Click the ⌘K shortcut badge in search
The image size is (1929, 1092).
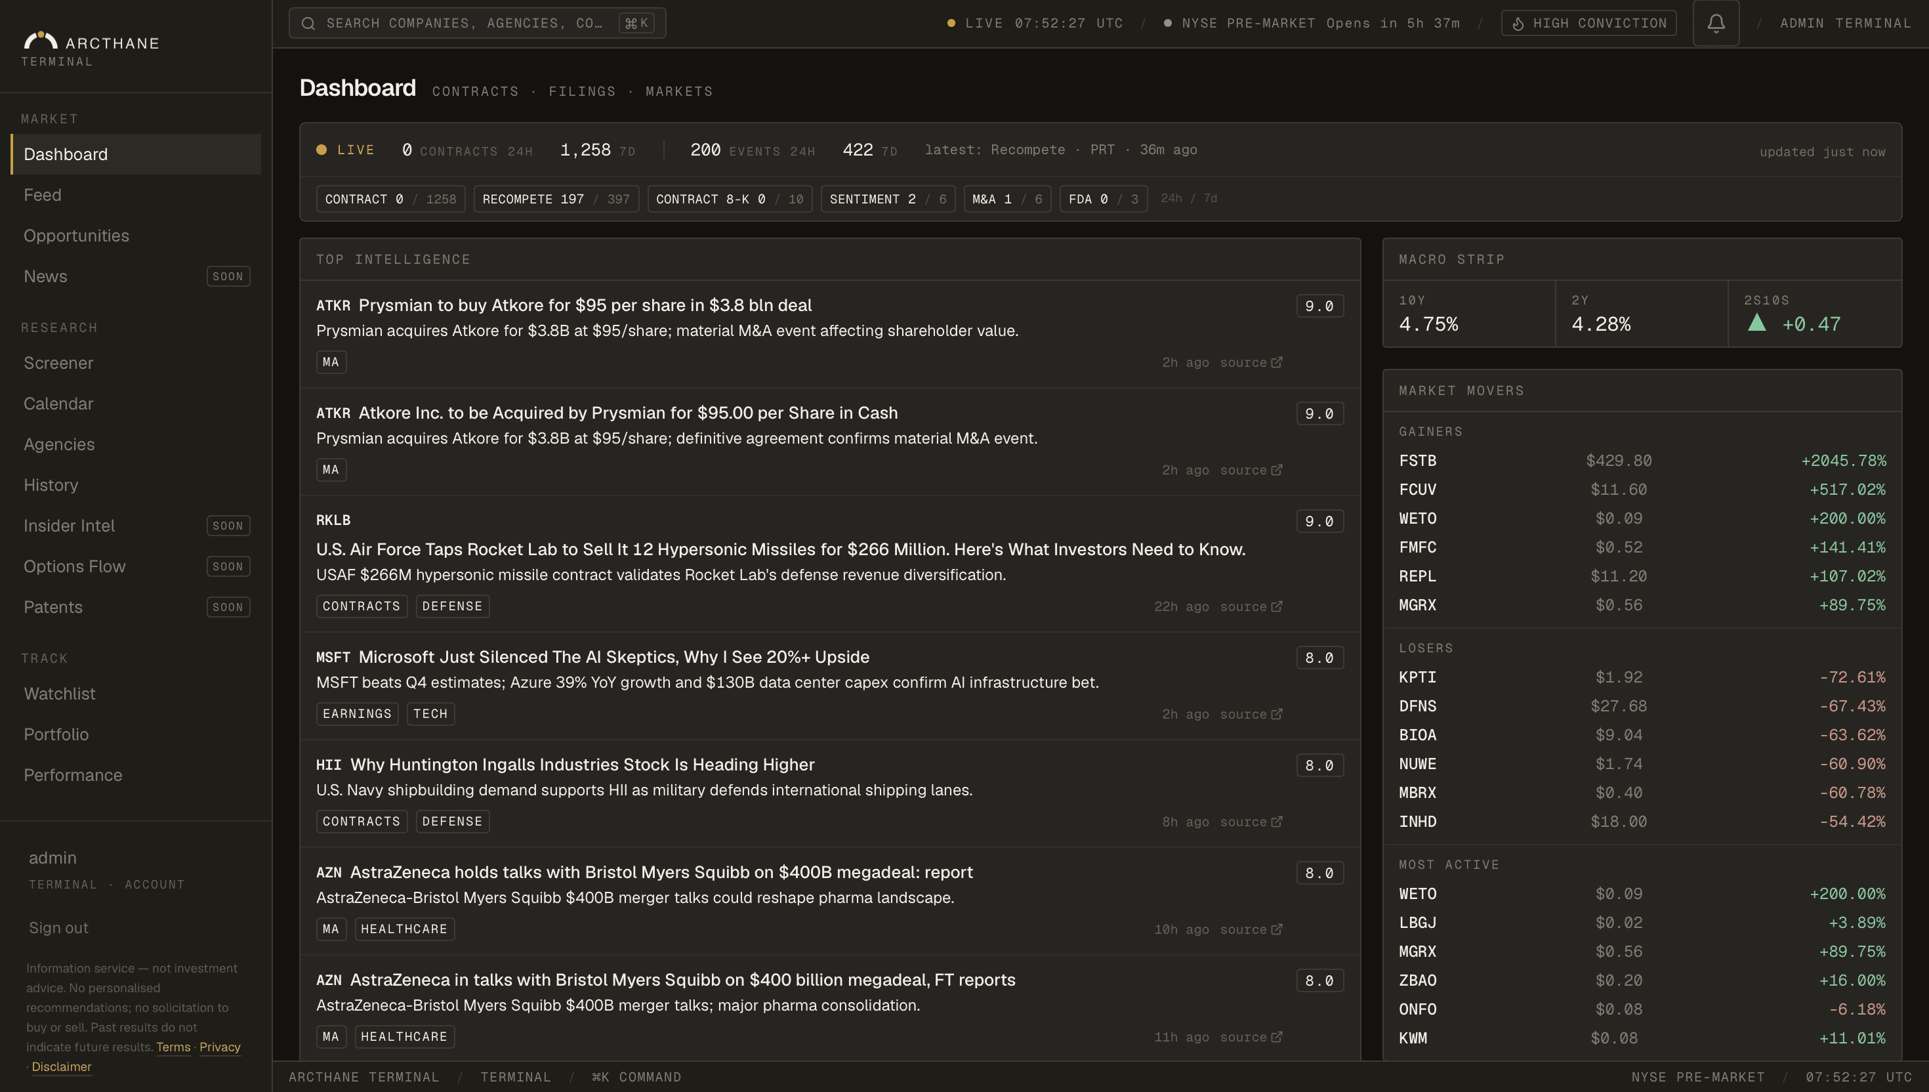pyautogui.click(x=636, y=23)
